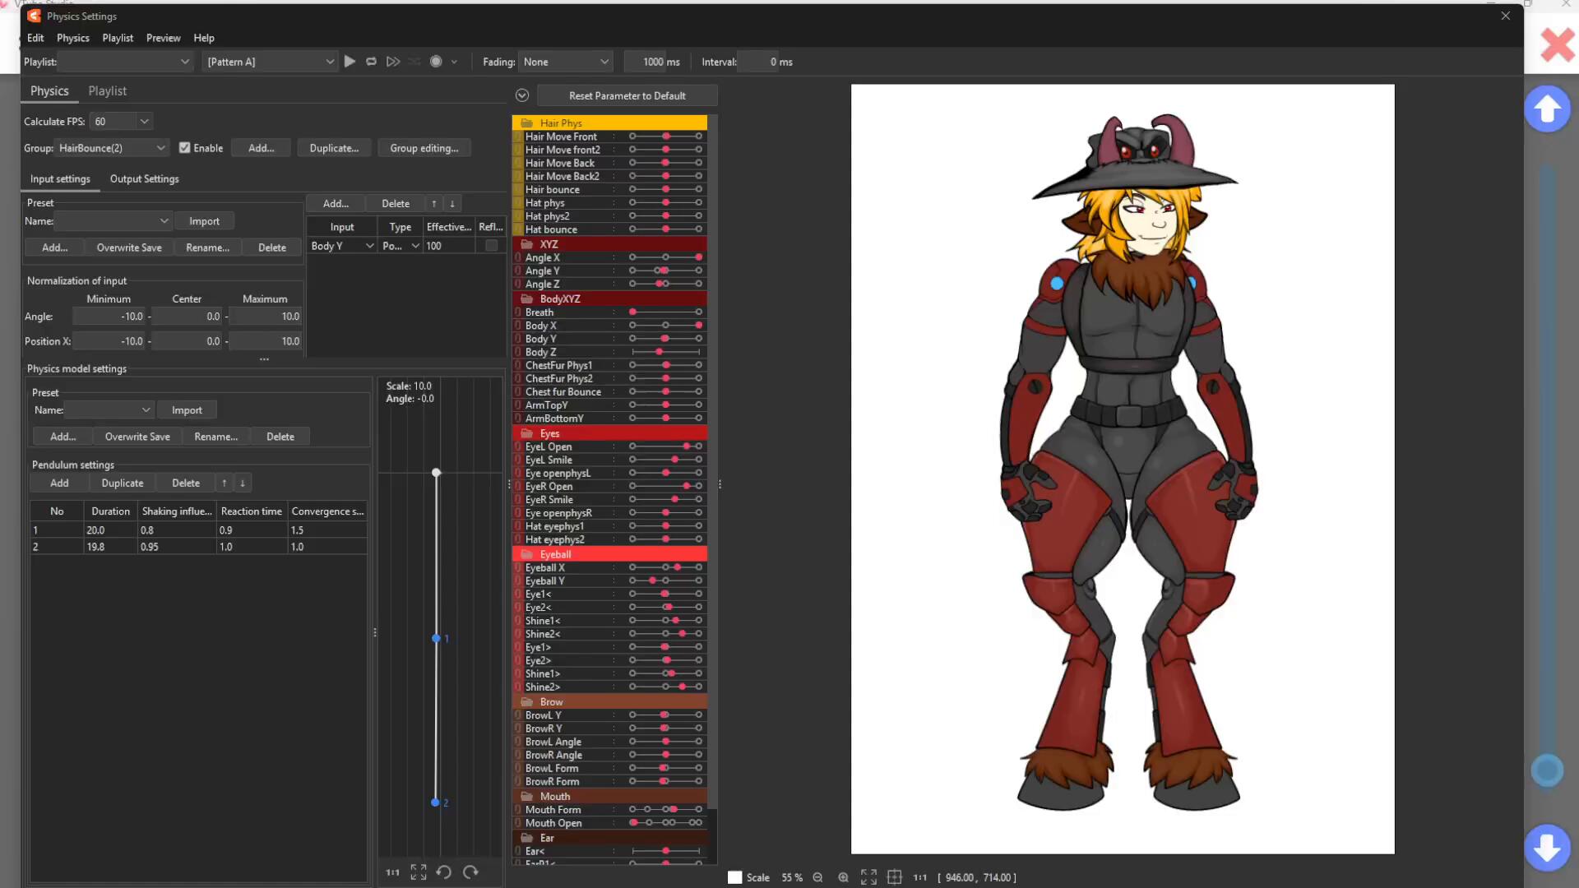Toggle the loop playback icon

click(371, 62)
